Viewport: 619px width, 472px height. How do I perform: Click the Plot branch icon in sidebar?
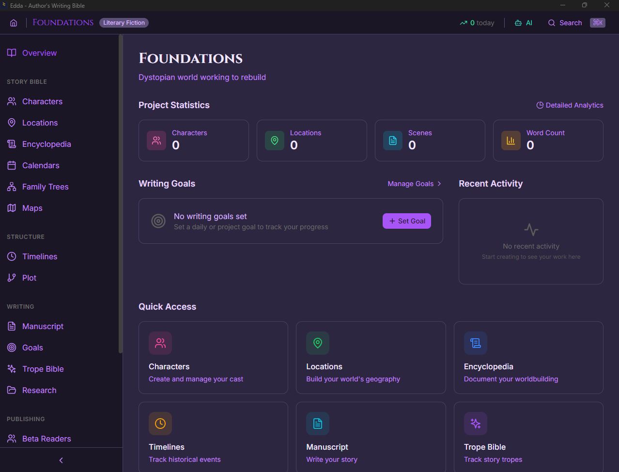[12, 278]
